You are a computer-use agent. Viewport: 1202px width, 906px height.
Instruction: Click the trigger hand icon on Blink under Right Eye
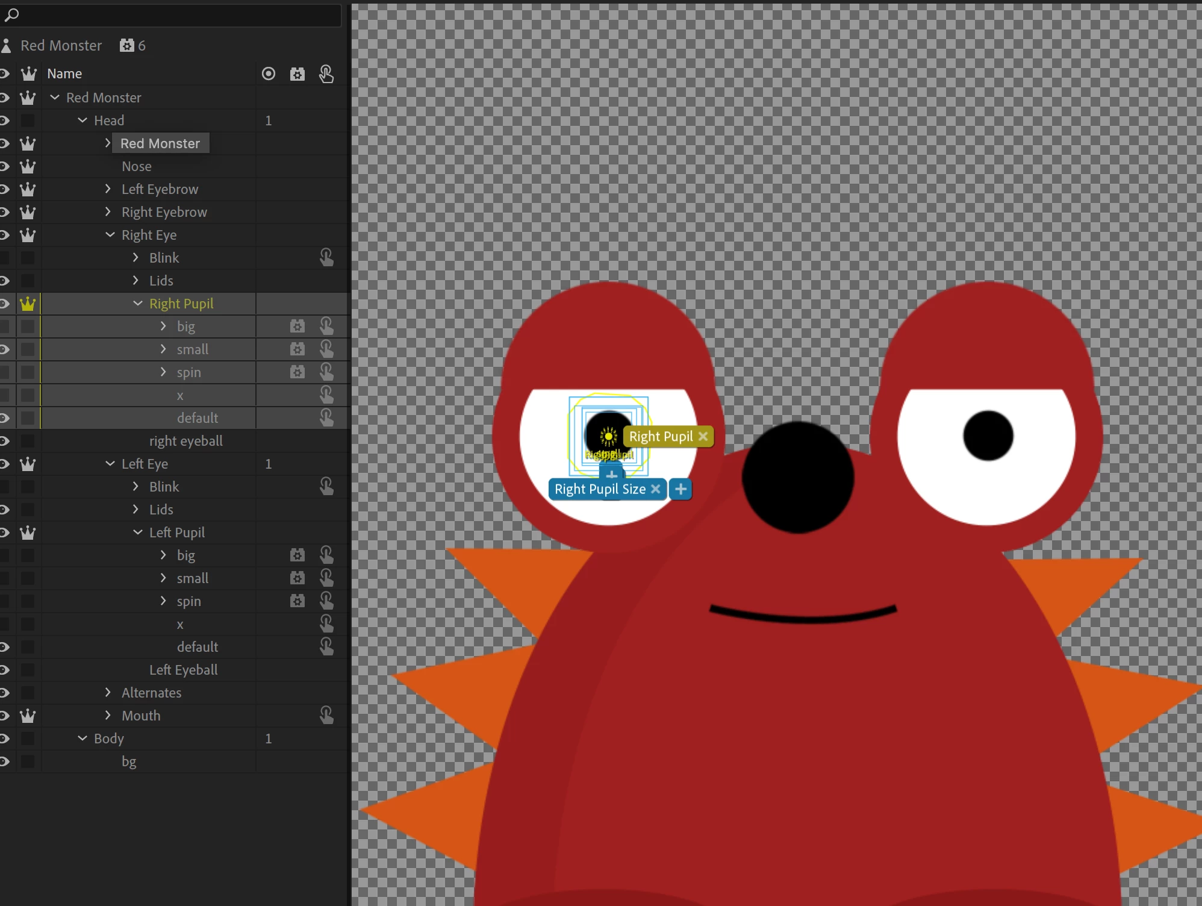point(326,258)
